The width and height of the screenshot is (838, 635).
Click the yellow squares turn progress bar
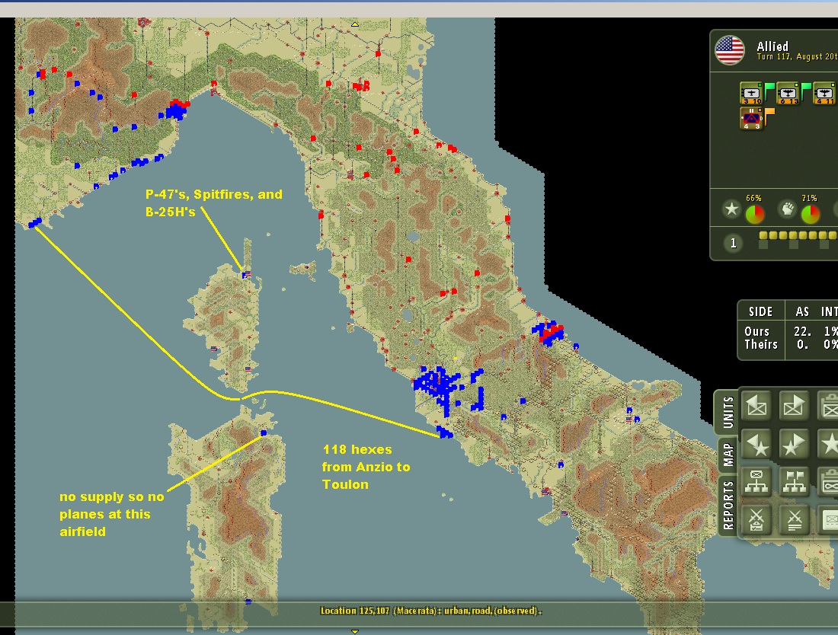click(x=798, y=235)
